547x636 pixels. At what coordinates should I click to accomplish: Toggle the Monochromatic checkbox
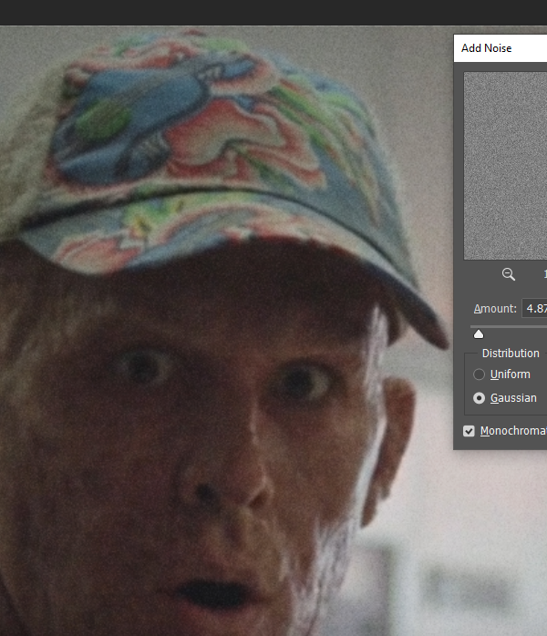point(469,431)
